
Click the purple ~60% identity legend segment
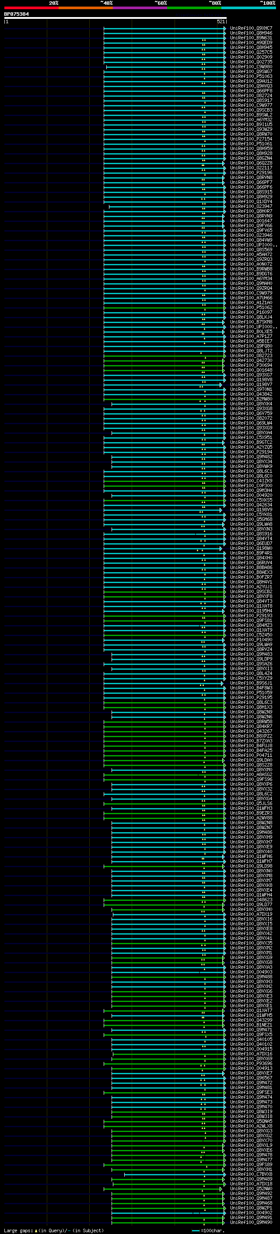point(140,8)
